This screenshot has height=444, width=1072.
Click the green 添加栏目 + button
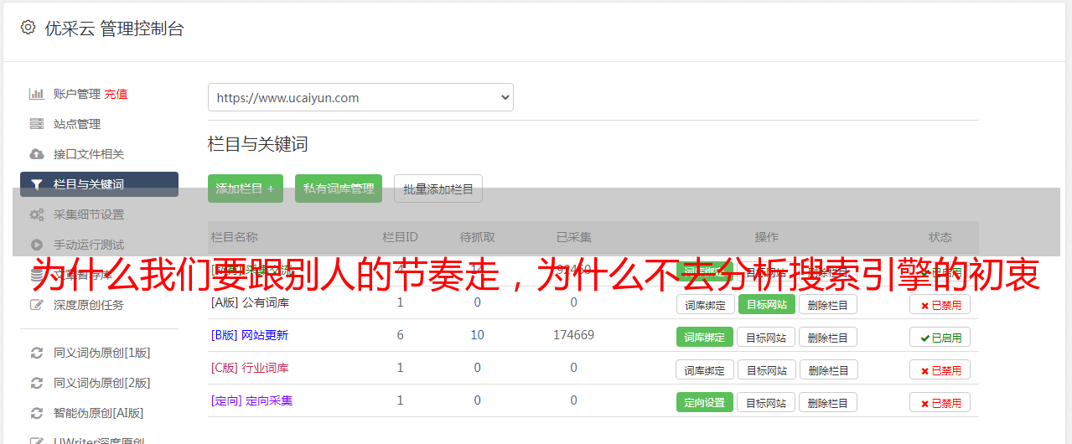point(246,188)
